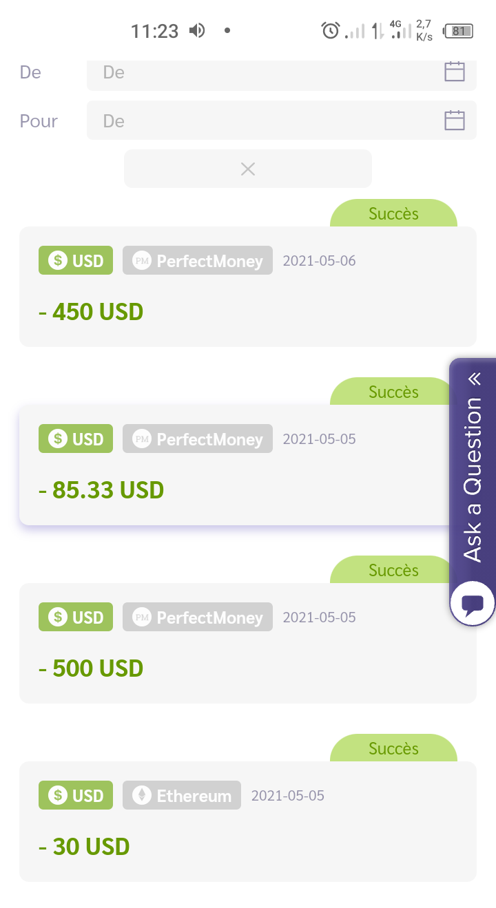Open the - 85.33 USD transaction card
This screenshot has width=496, height=908.
(x=236, y=465)
